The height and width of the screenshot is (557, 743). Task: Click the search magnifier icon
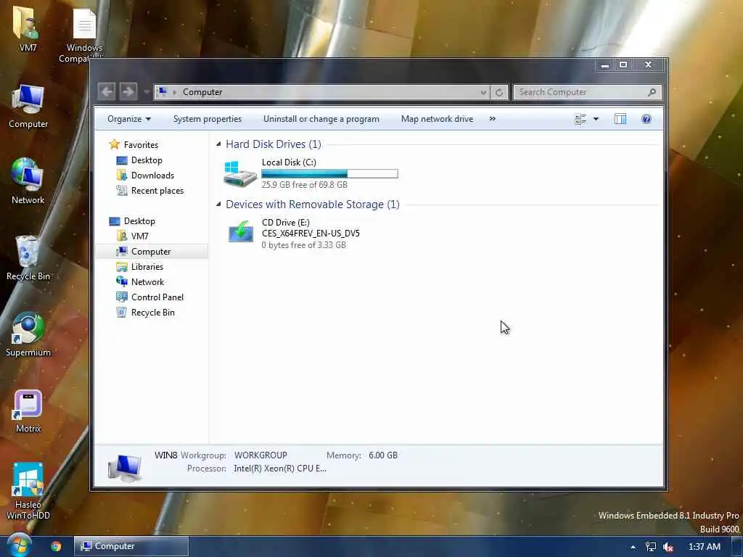(x=652, y=92)
